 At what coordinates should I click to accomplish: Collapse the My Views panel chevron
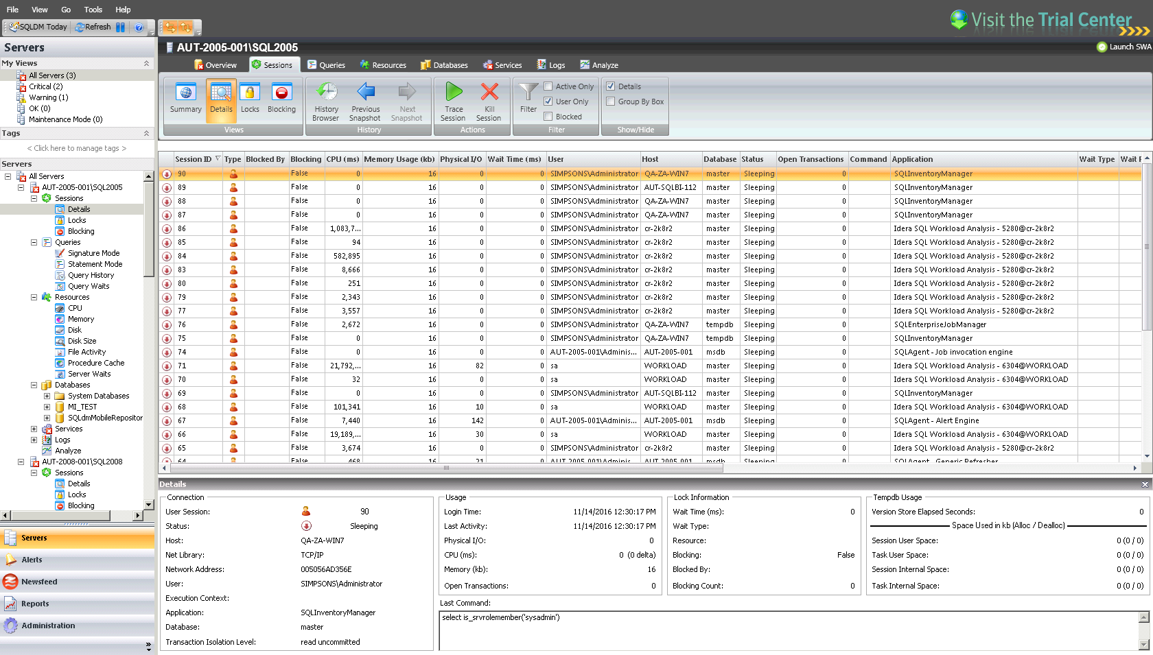click(x=146, y=63)
